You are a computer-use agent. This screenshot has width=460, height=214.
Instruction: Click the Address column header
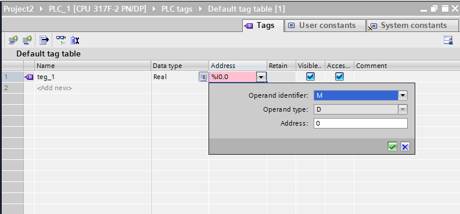238,66
